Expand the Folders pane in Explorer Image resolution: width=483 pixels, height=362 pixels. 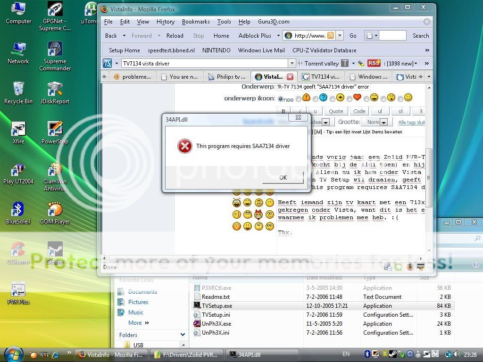coord(183,335)
